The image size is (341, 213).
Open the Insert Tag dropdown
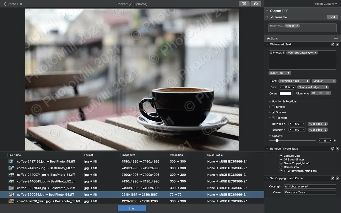pos(279,73)
